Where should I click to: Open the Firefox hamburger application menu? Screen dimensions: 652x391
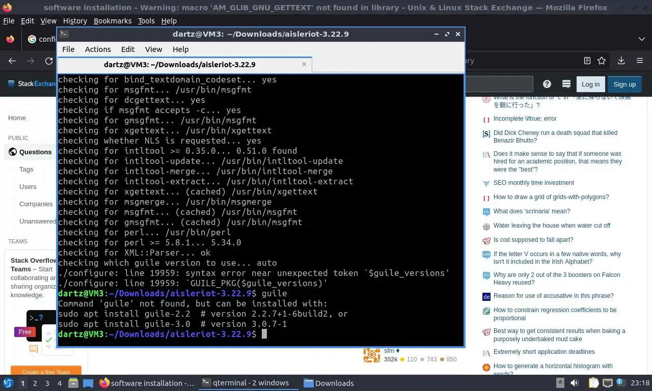640,61
